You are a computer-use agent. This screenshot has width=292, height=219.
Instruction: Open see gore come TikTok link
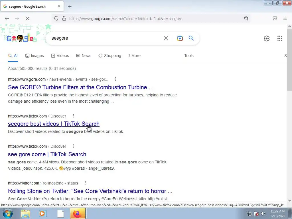(47, 154)
